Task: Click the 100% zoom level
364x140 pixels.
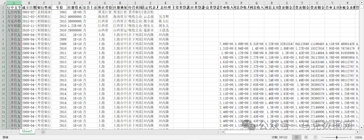Action: coord(358,137)
